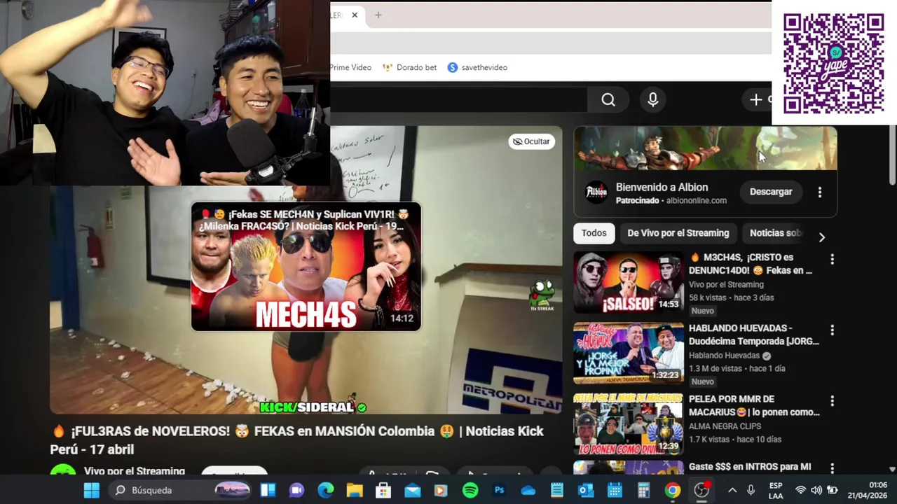
Task: Open the Calendar app in taskbar
Action: (615, 491)
